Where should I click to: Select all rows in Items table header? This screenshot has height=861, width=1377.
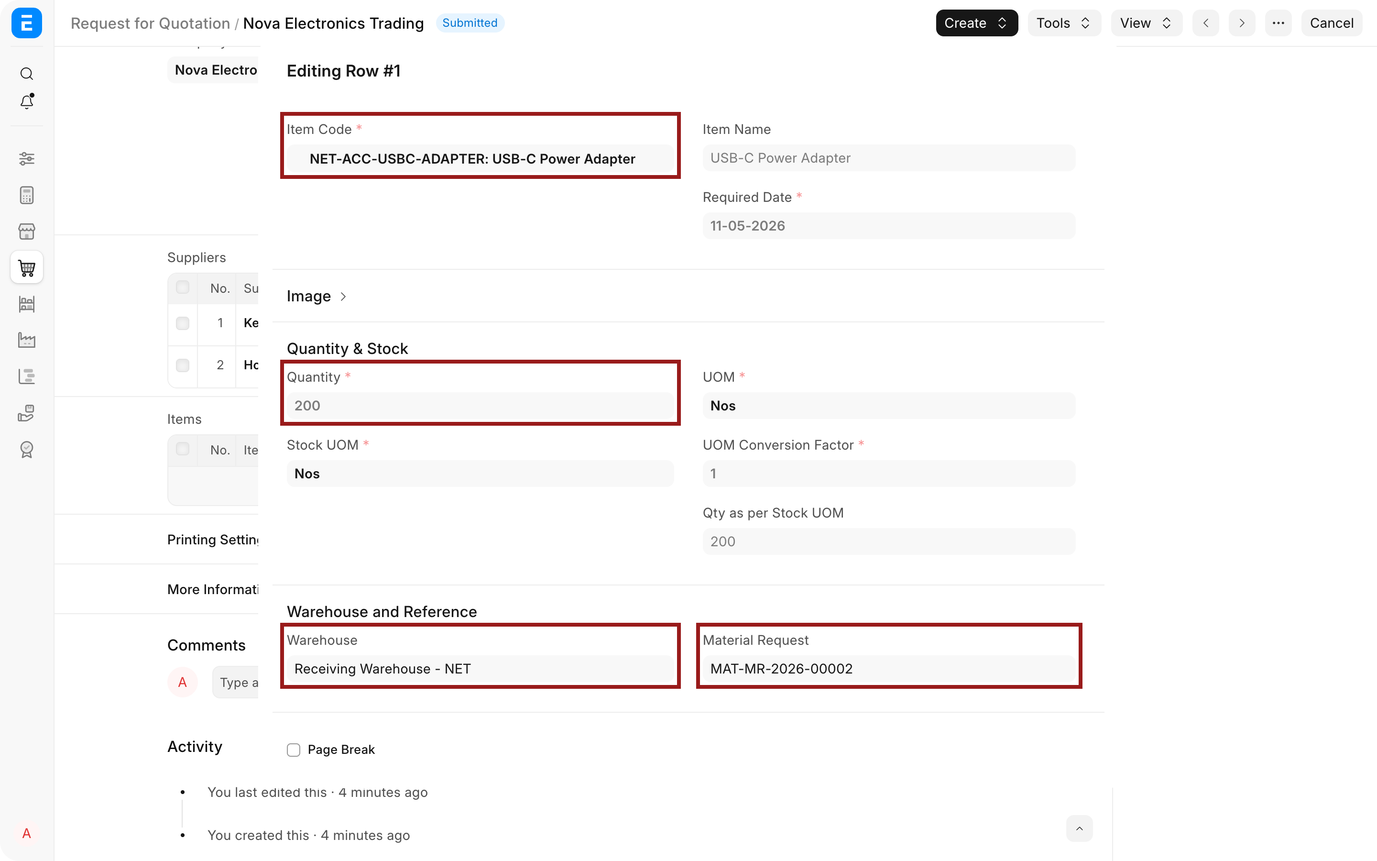183,449
